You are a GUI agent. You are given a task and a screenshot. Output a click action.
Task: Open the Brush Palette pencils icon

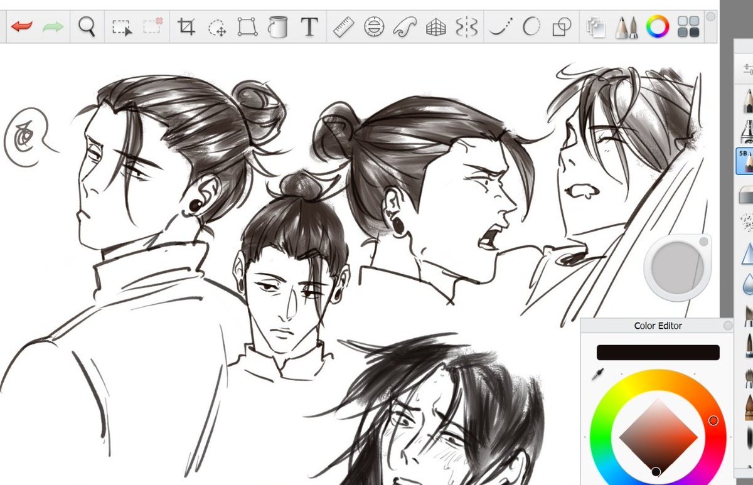(x=626, y=27)
